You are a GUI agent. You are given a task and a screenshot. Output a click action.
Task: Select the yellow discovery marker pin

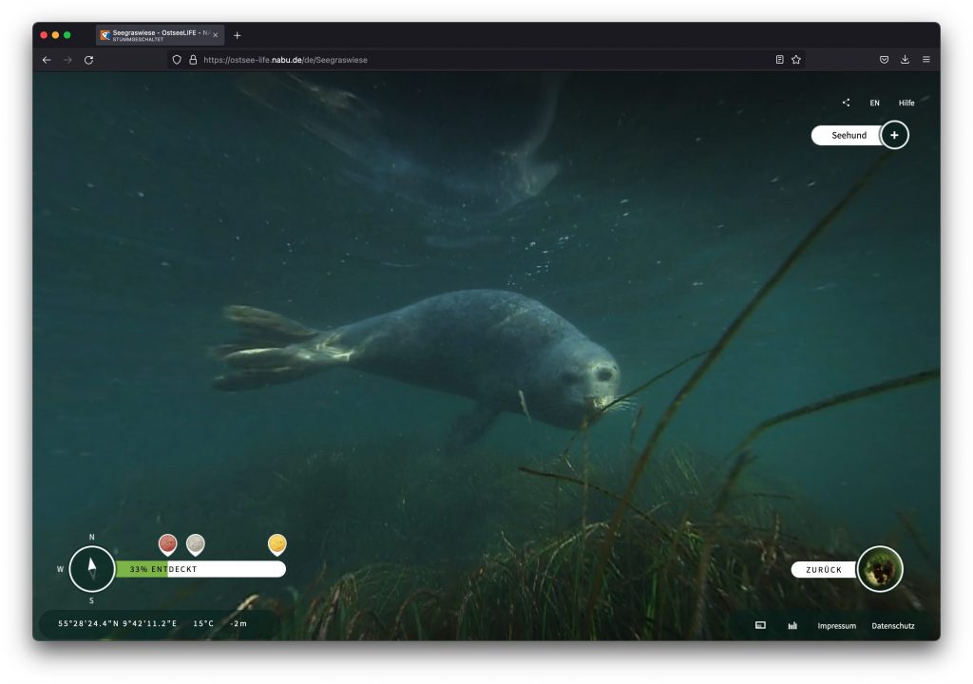click(277, 544)
